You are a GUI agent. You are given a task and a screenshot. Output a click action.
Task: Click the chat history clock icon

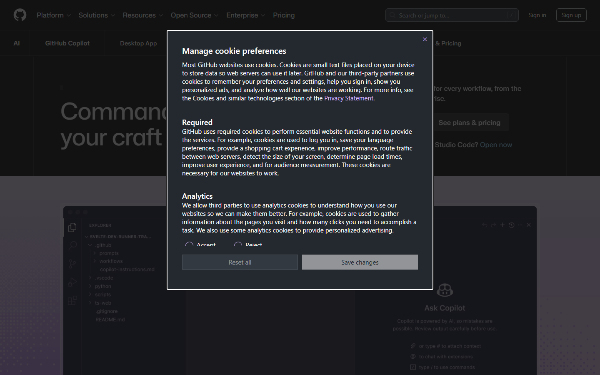511,225
